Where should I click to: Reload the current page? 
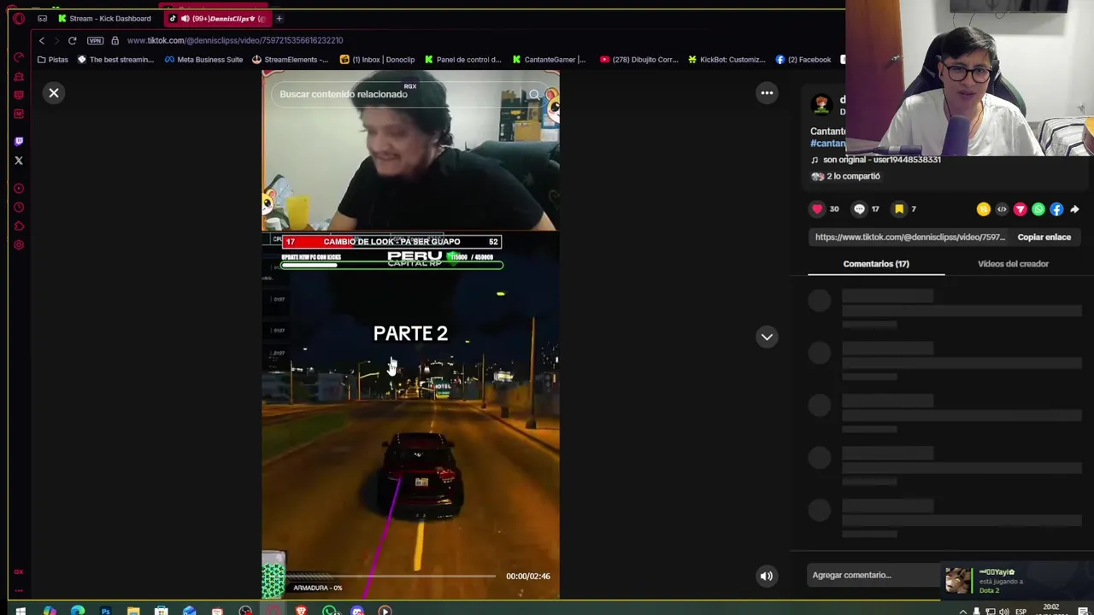(x=72, y=40)
